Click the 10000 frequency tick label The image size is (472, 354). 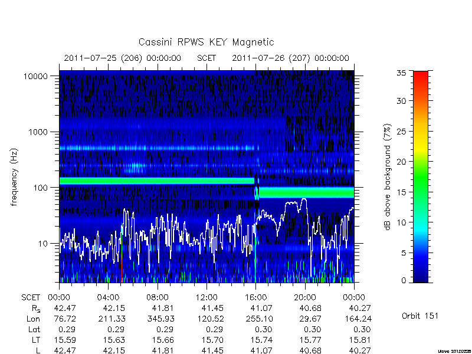click(35, 76)
